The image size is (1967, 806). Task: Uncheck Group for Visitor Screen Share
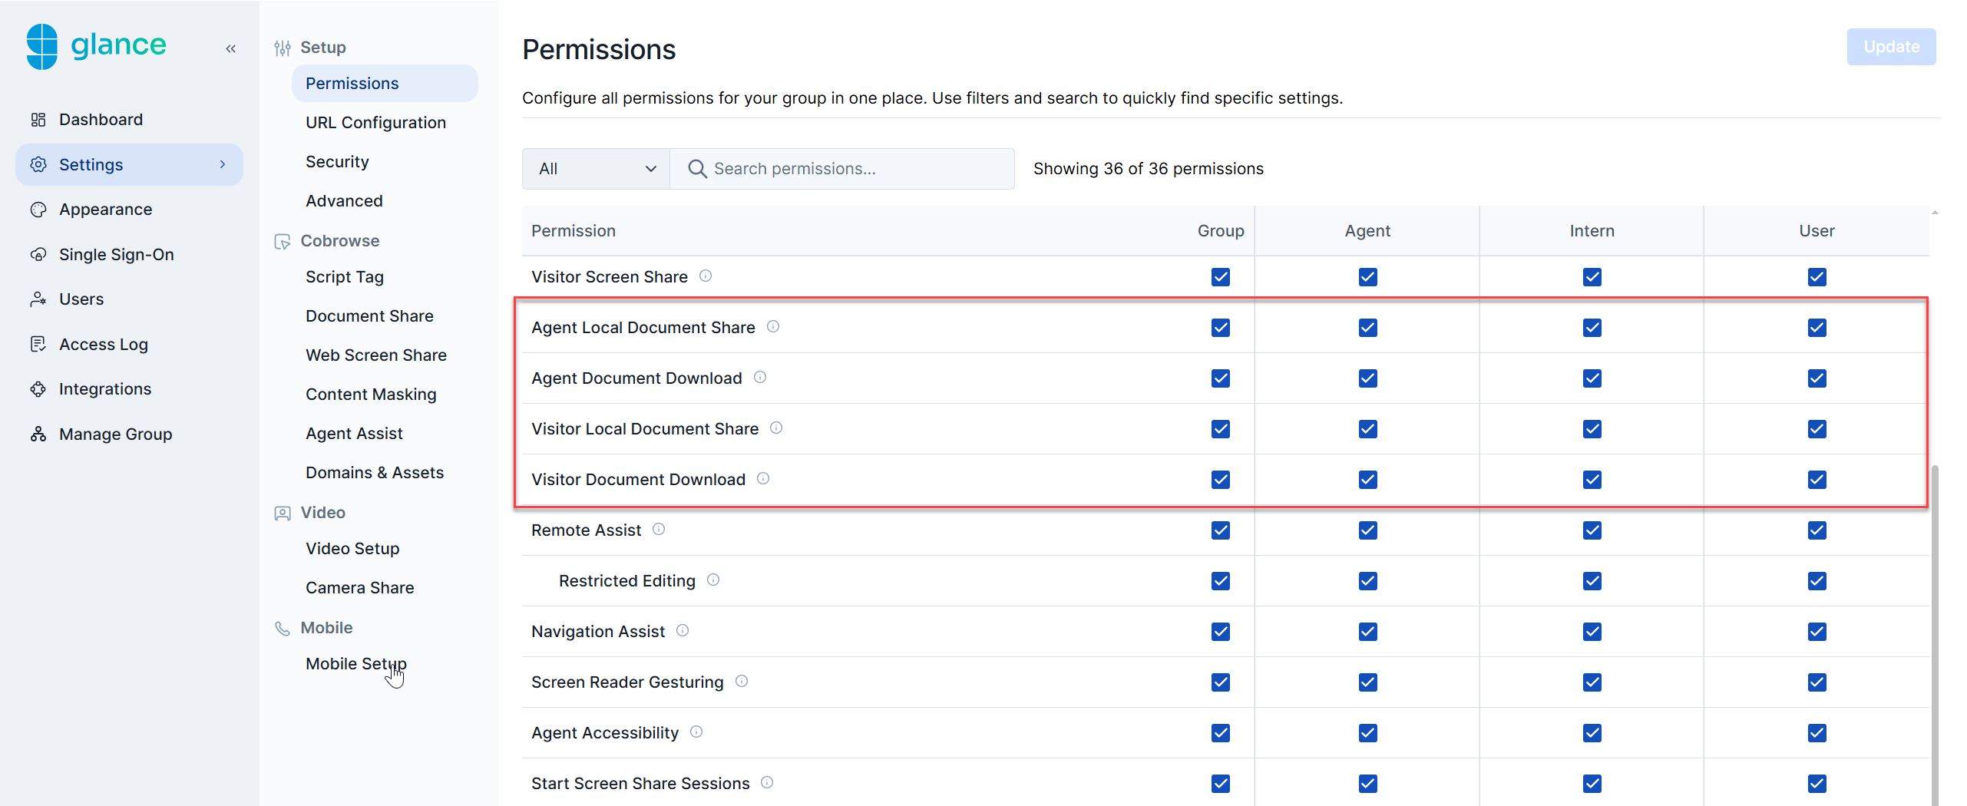tap(1221, 277)
